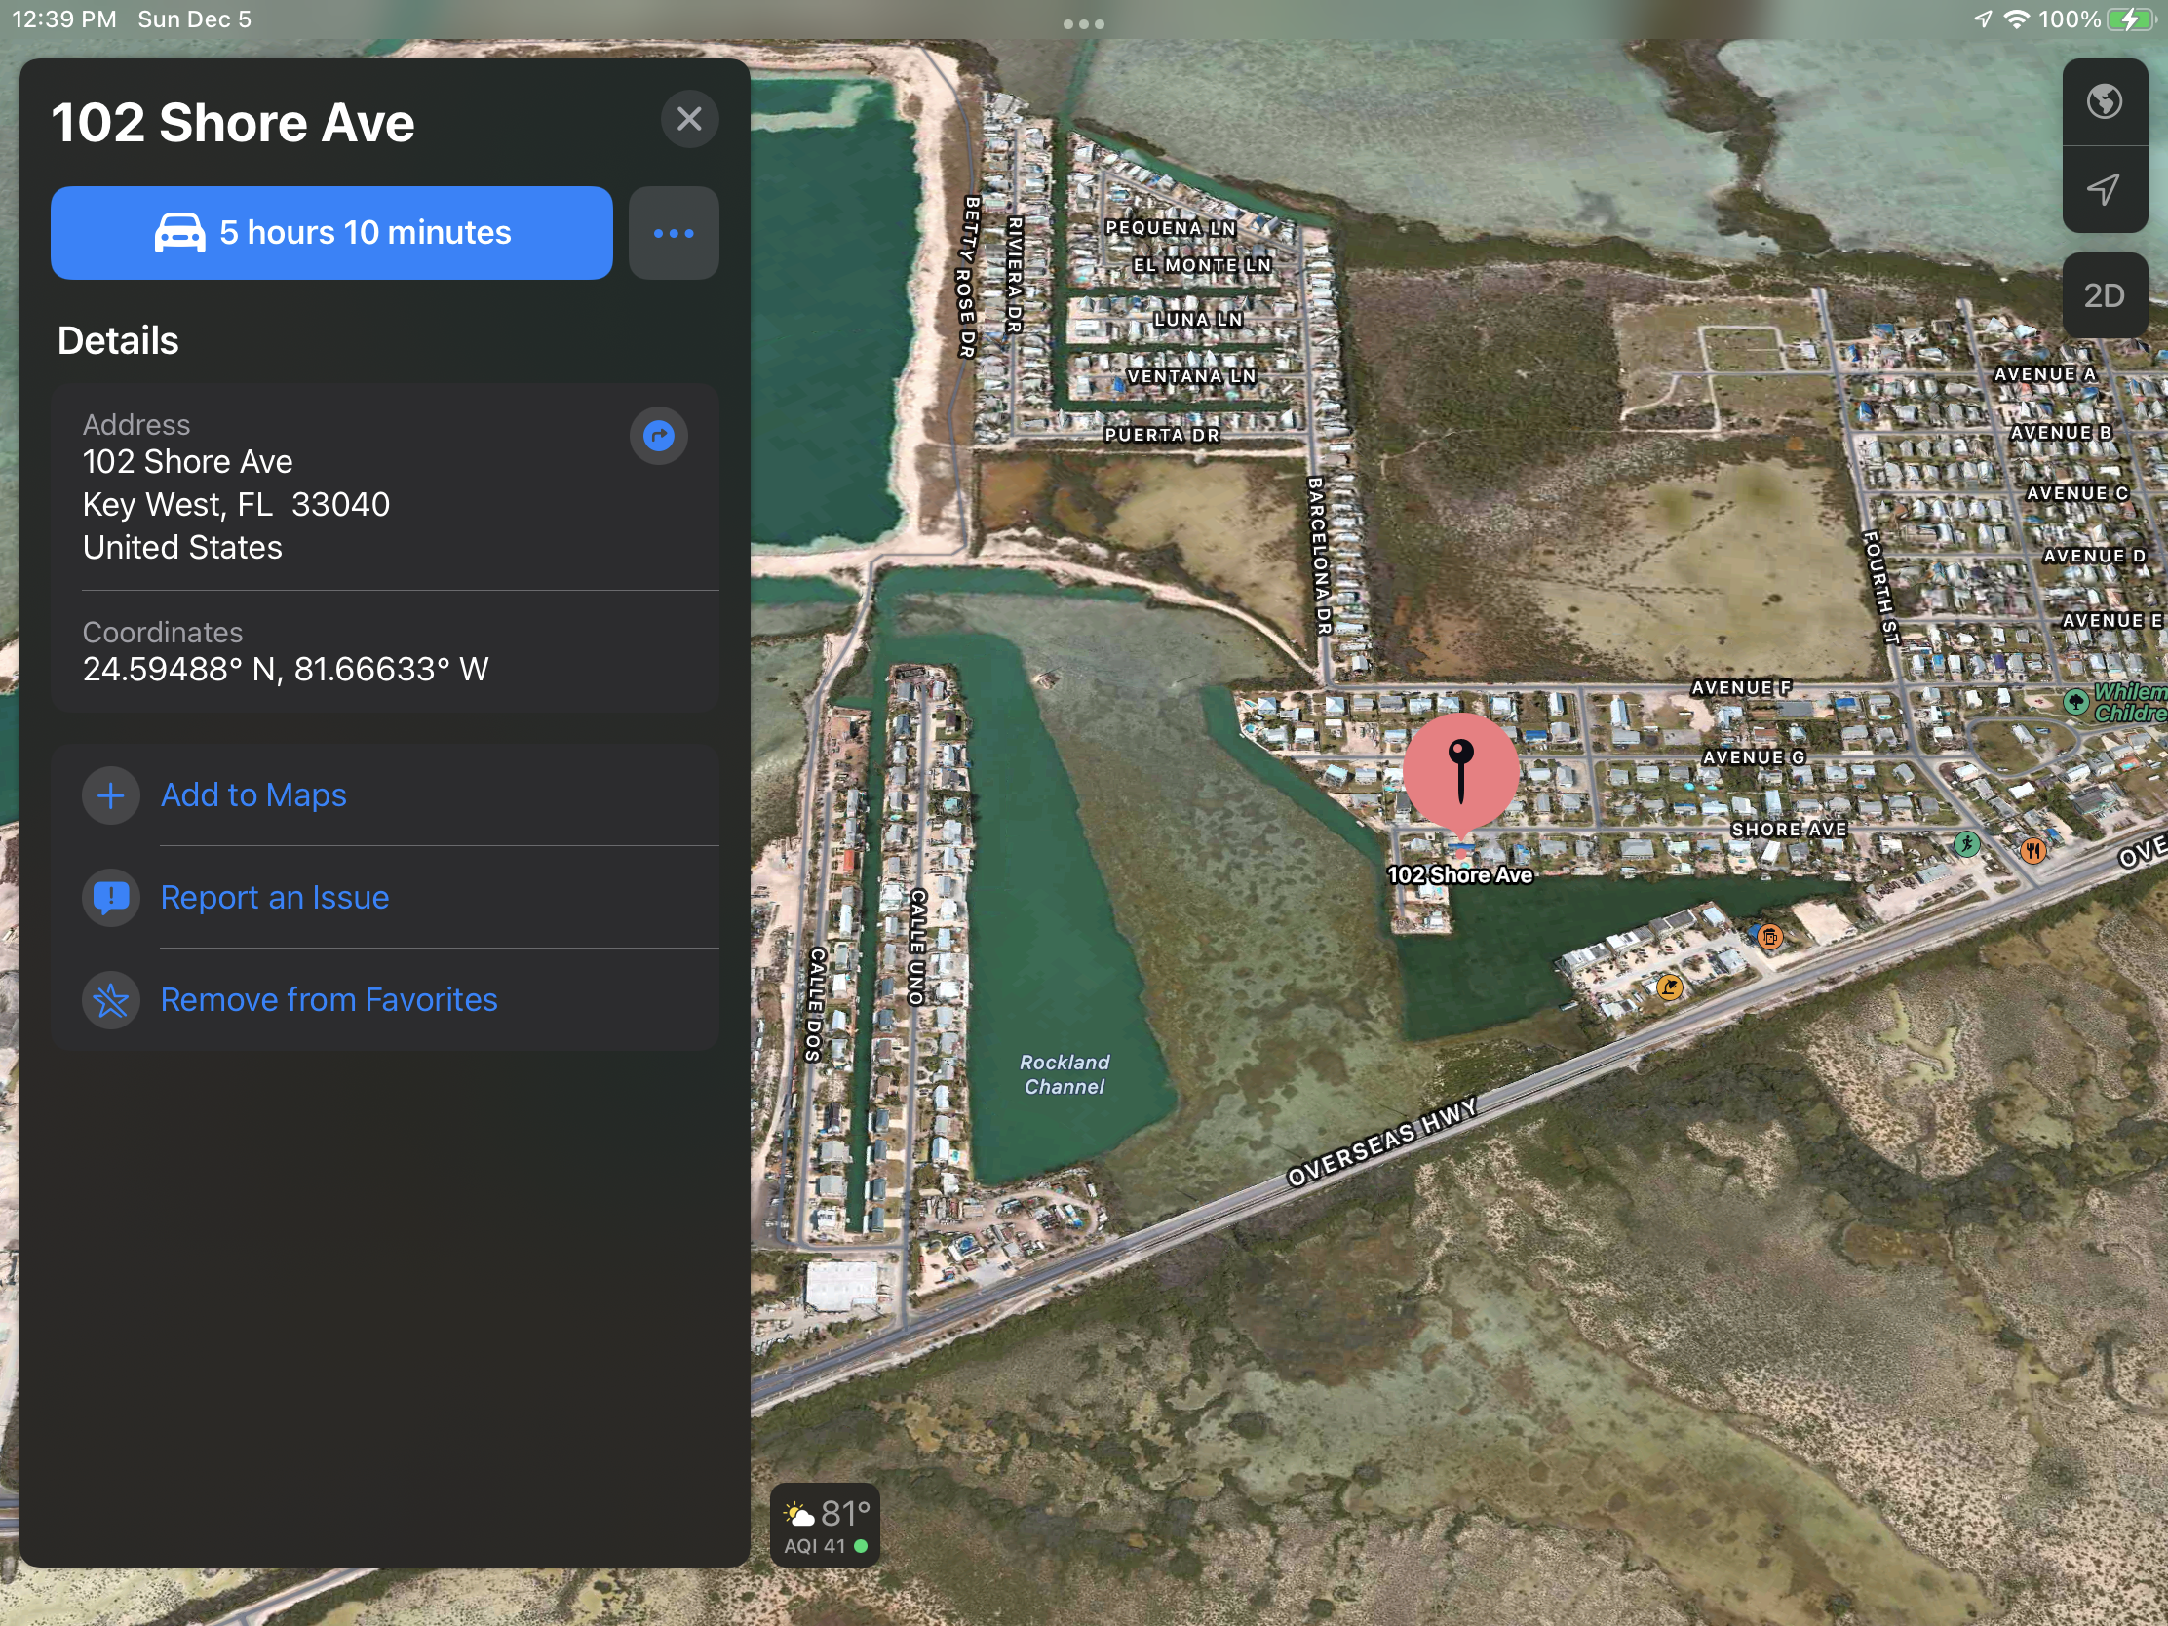Tap the orange restaurant marker near Shore Ave
The width and height of the screenshot is (2168, 1626).
(2032, 850)
